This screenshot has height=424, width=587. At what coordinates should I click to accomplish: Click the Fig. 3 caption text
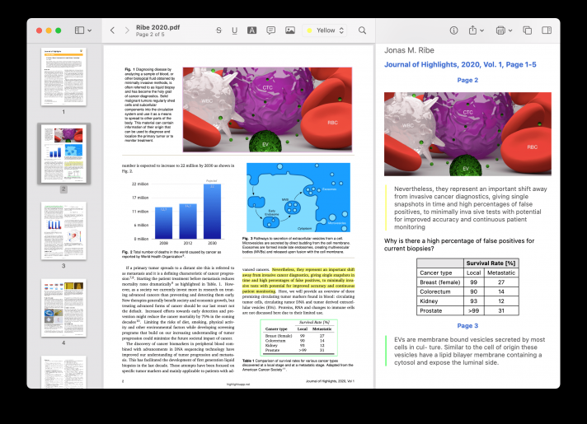coord(296,245)
